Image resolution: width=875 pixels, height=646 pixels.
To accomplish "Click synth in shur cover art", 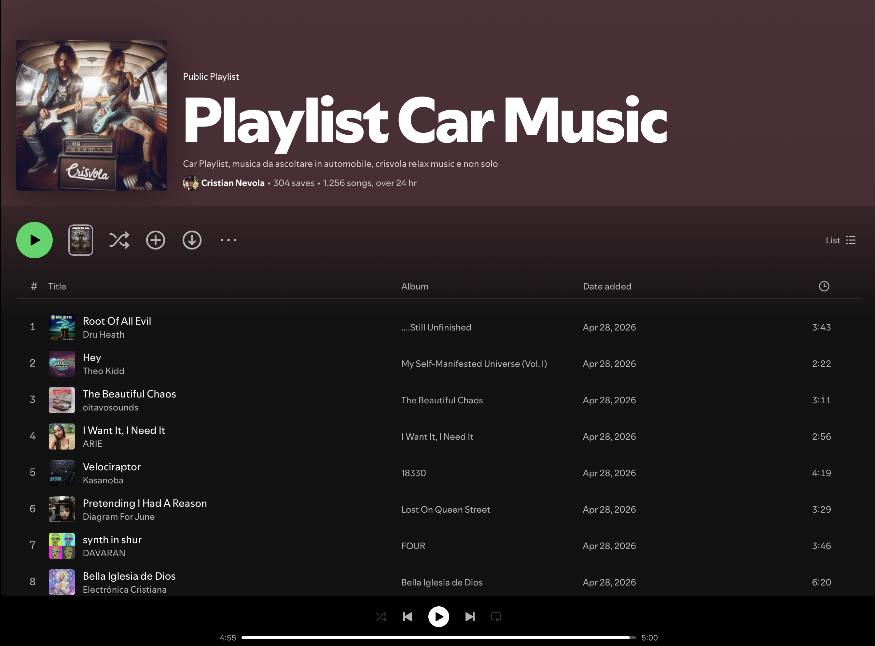I will tap(62, 545).
